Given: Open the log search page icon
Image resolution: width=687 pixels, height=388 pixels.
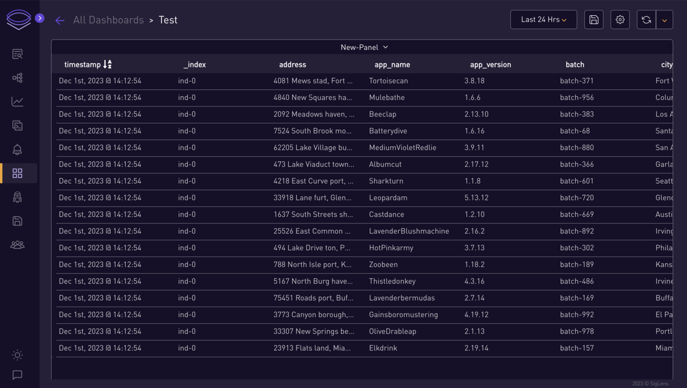Looking at the screenshot, I should pyautogui.click(x=18, y=54).
